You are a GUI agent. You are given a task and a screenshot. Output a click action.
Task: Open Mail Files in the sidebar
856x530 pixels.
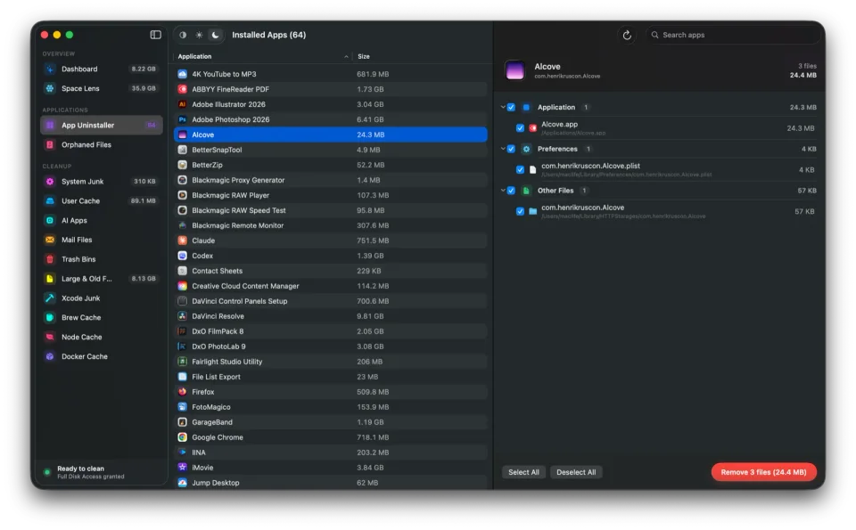(102, 240)
